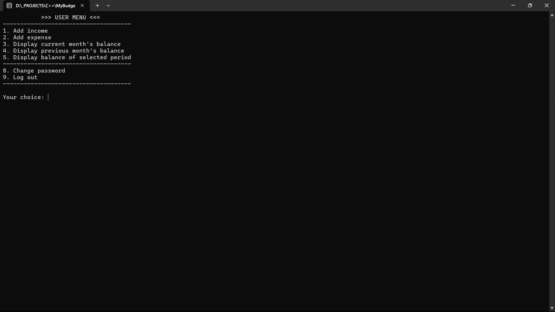Click the scrollbar down arrow
Screen dimensions: 555x312
(552, 308)
